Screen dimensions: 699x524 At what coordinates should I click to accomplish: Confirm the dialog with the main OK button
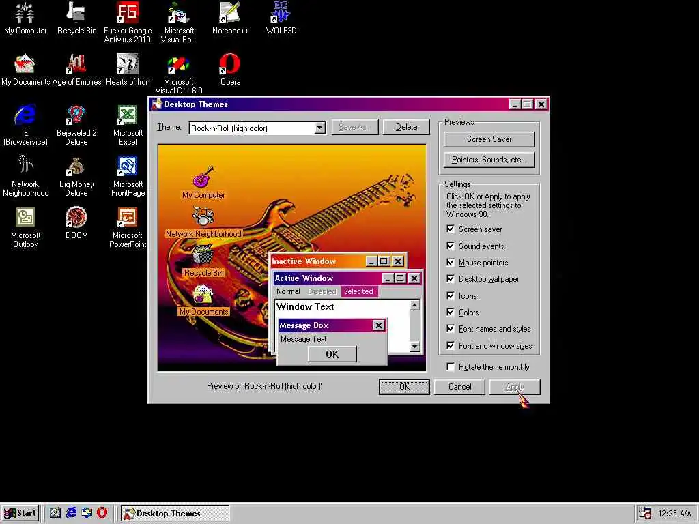coord(404,387)
